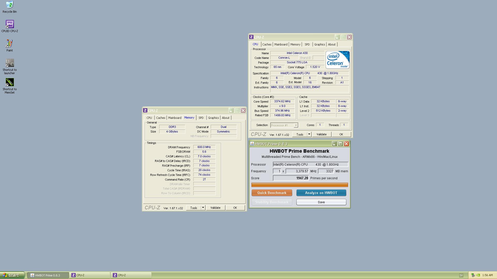
Task: Switch to Memory tab in CPU window
Action: [x=295, y=44]
